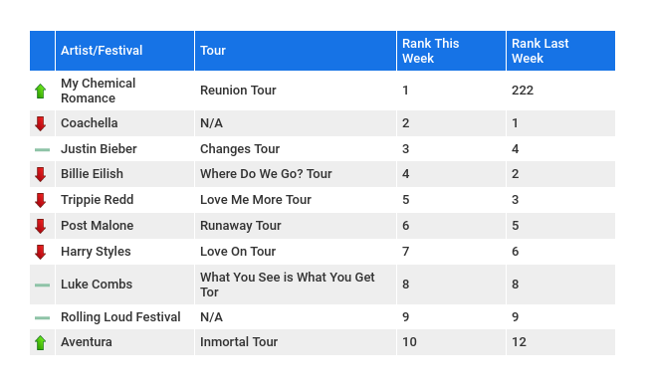Click the Love On Tour cell
Viewport: 647px width, 386px height.
(296, 252)
